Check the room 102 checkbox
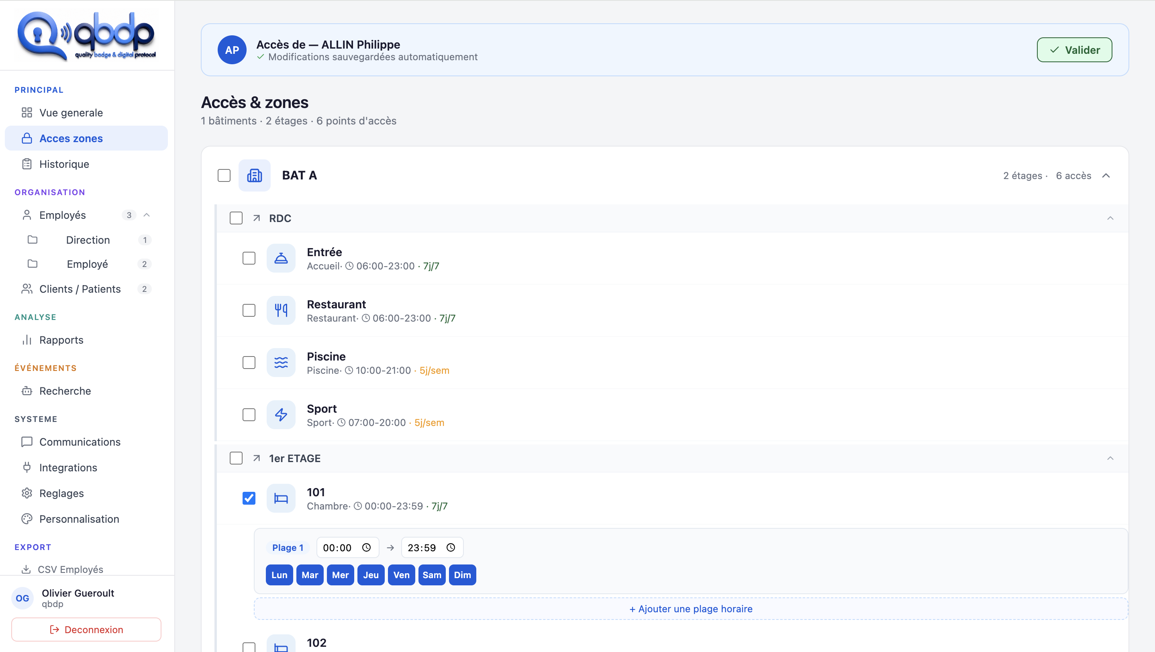Image resolution: width=1155 pixels, height=652 pixels. point(249,647)
